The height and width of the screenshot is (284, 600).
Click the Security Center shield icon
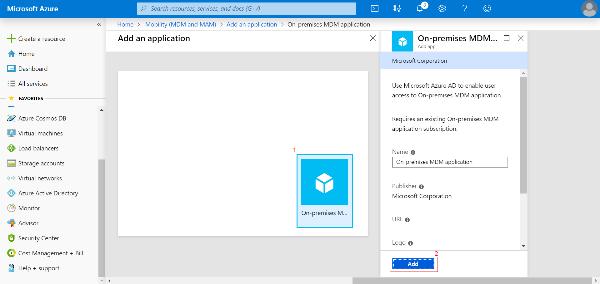11,238
